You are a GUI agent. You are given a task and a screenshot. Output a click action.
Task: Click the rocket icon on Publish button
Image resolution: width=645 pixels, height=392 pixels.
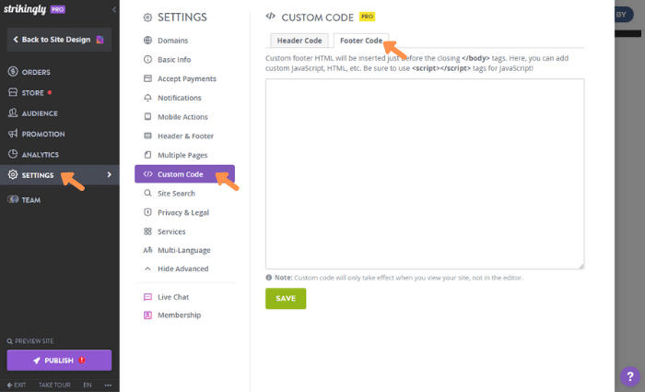(x=37, y=361)
